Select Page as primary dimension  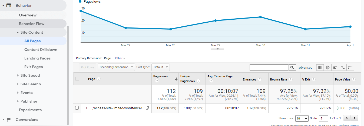tap(107, 58)
